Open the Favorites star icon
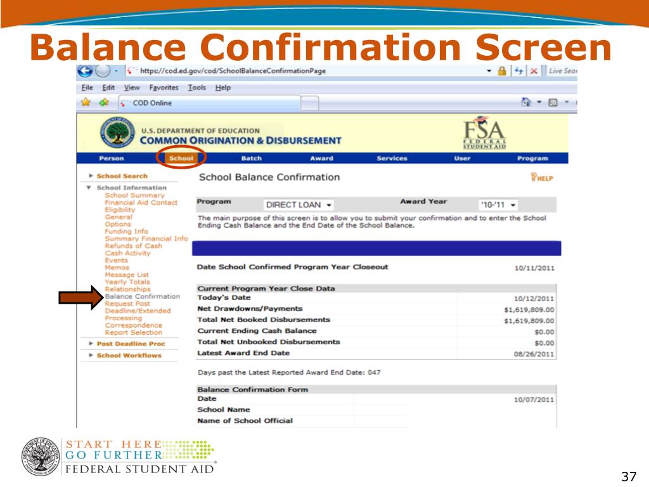649x487 pixels. [86, 102]
